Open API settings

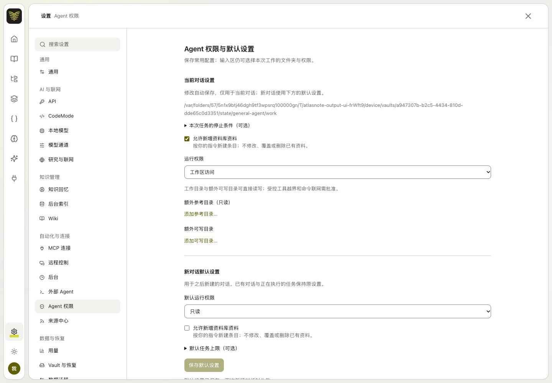[x=77, y=101]
